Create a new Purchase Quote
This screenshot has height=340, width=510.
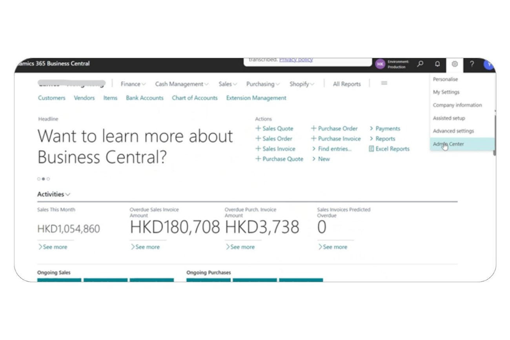[x=279, y=159]
